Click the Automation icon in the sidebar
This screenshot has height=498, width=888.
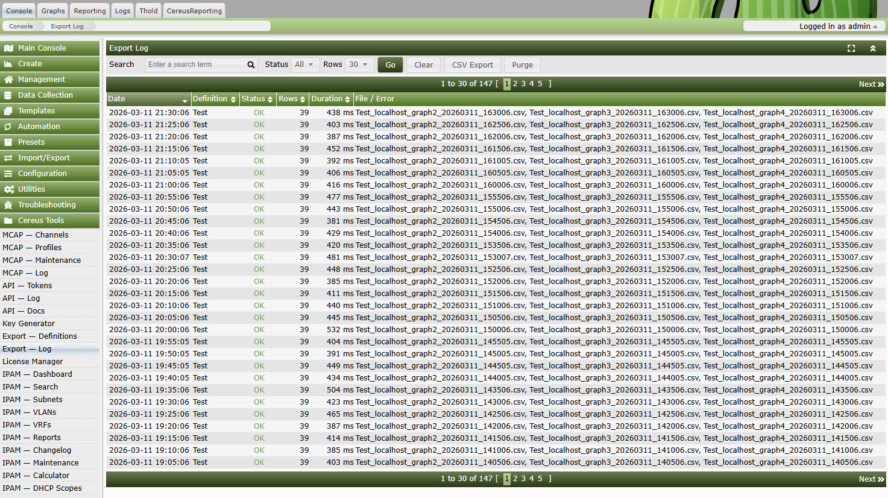8,126
